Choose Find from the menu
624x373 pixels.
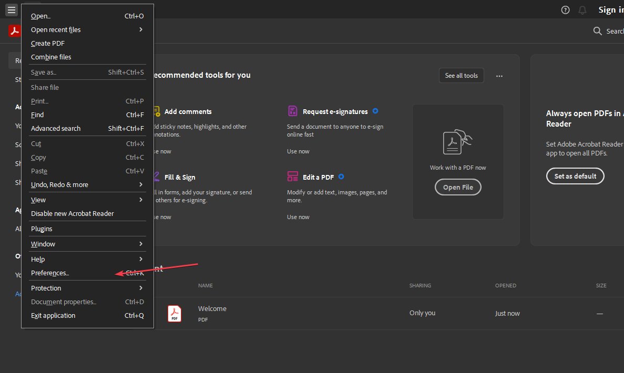click(x=88, y=115)
